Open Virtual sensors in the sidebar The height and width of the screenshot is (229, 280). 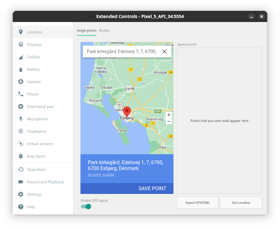43,144
